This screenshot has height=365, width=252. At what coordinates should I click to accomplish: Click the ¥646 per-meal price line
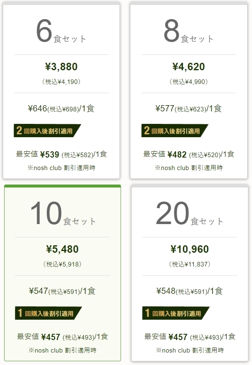click(x=61, y=109)
